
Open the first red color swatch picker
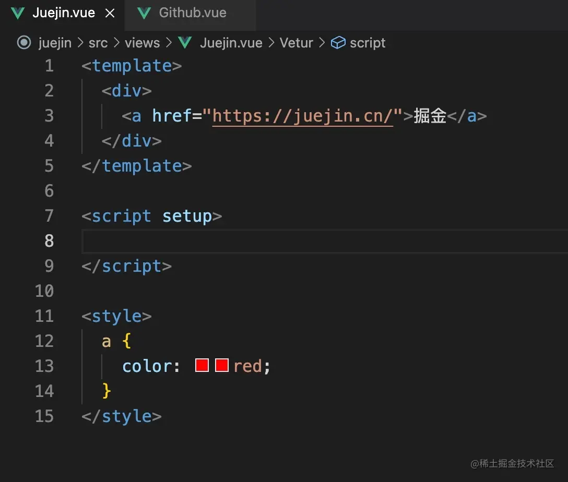(x=202, y=365)
